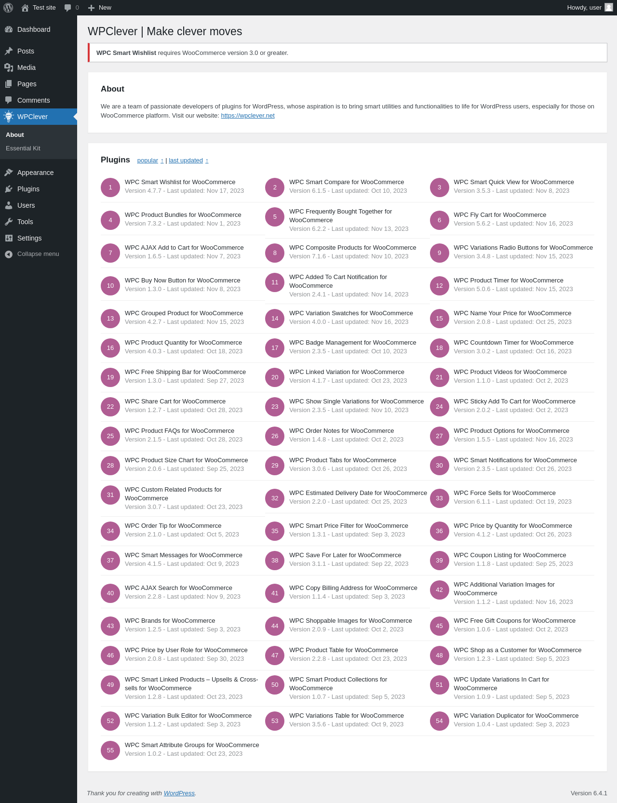Click the WordPress logo in admin bar
Image resolution: width=617 pixels, height=803 pixels.
click(x=8, y=8)
